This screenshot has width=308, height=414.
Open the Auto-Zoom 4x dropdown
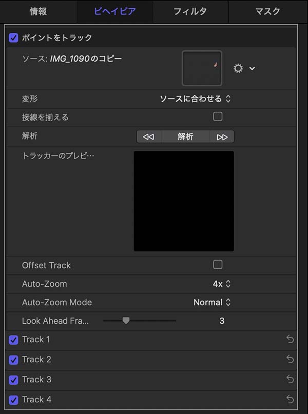[x=222, y=284]
